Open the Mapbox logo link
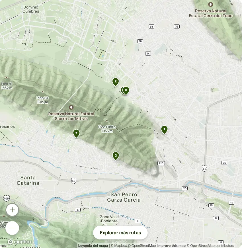Image resolution: width=242 pixels, height=248 pixels. pos(19,242)
